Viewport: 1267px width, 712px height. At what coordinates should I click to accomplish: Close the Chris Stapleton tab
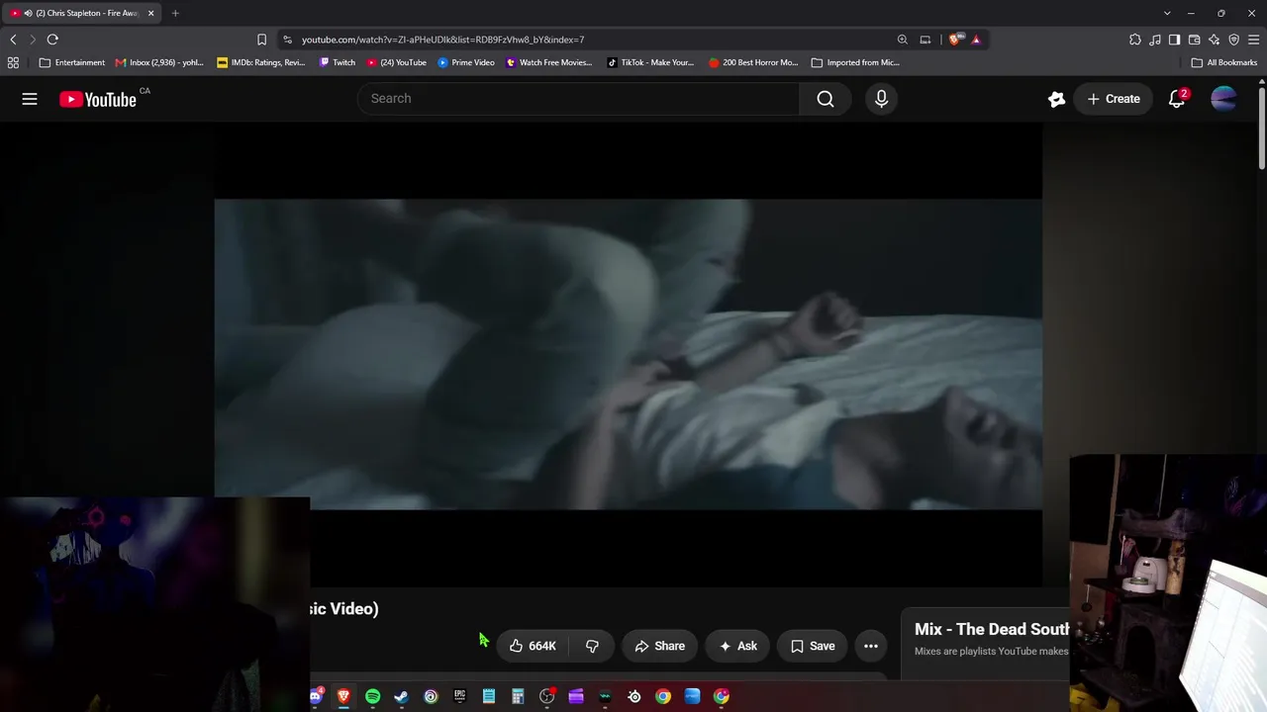pos(150,13)
